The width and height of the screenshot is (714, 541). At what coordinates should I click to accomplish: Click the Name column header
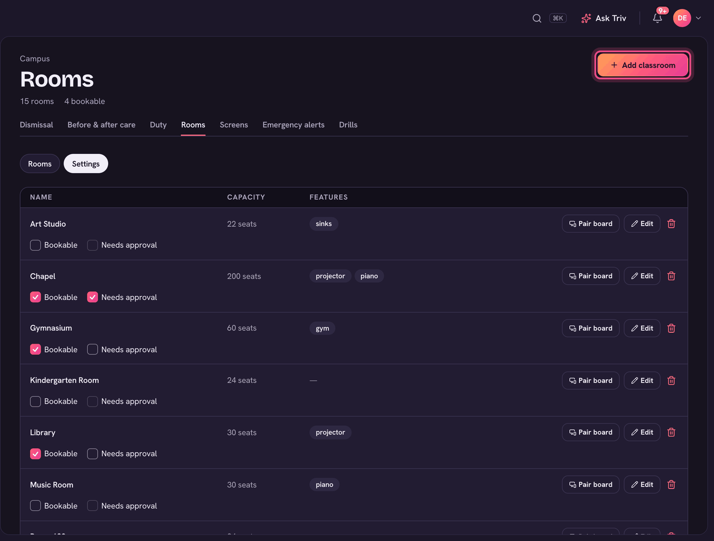[x=41, y=197]
